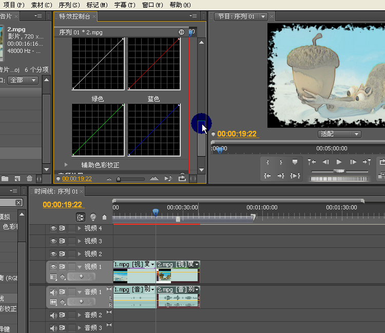The height and width of the screenshot is (333, 385).
Task: Toggle the lock box on 视频 1 track
Action: (71, 267)
